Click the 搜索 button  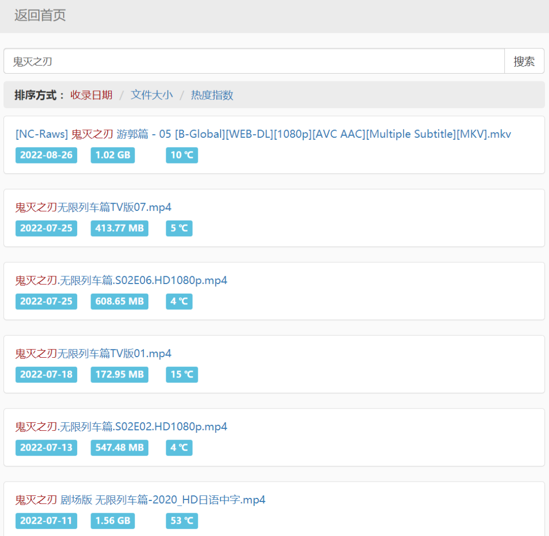coord(524,61)
